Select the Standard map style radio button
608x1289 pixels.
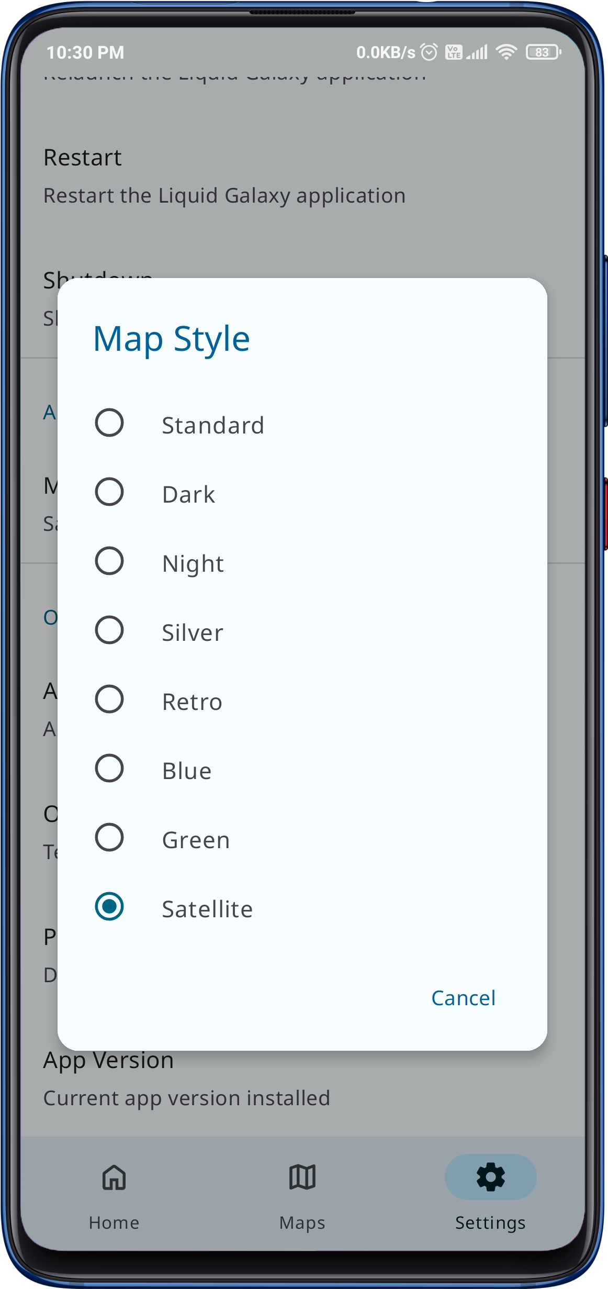click(x=109, y=423)
